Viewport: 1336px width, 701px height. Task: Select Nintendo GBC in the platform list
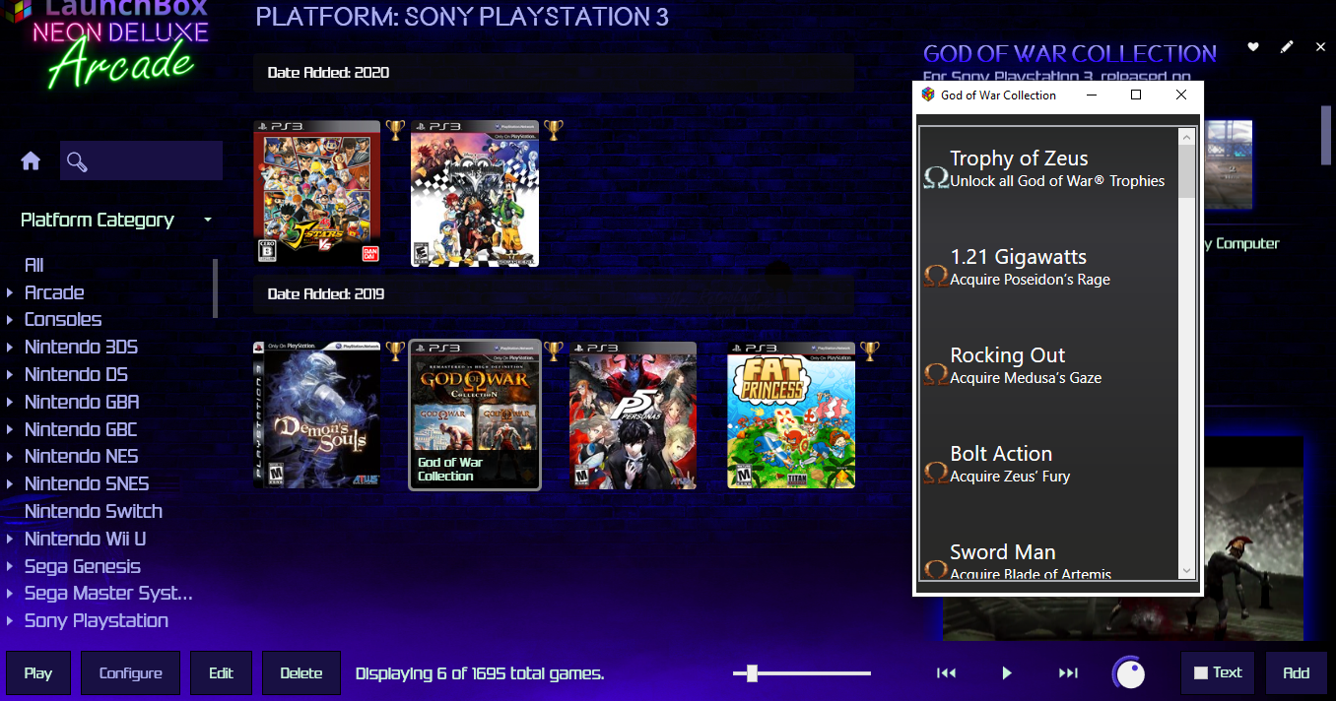(81, 429)
